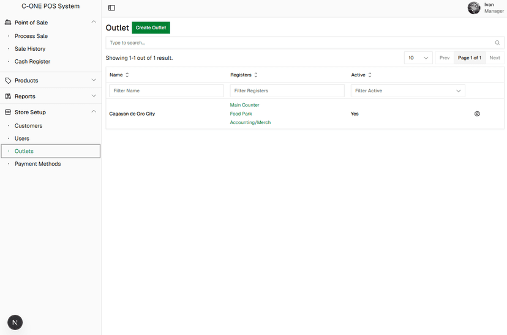Click the Prev pagination button
The width and height of the screenshot is (507, 335).
[x=445, y=58]
